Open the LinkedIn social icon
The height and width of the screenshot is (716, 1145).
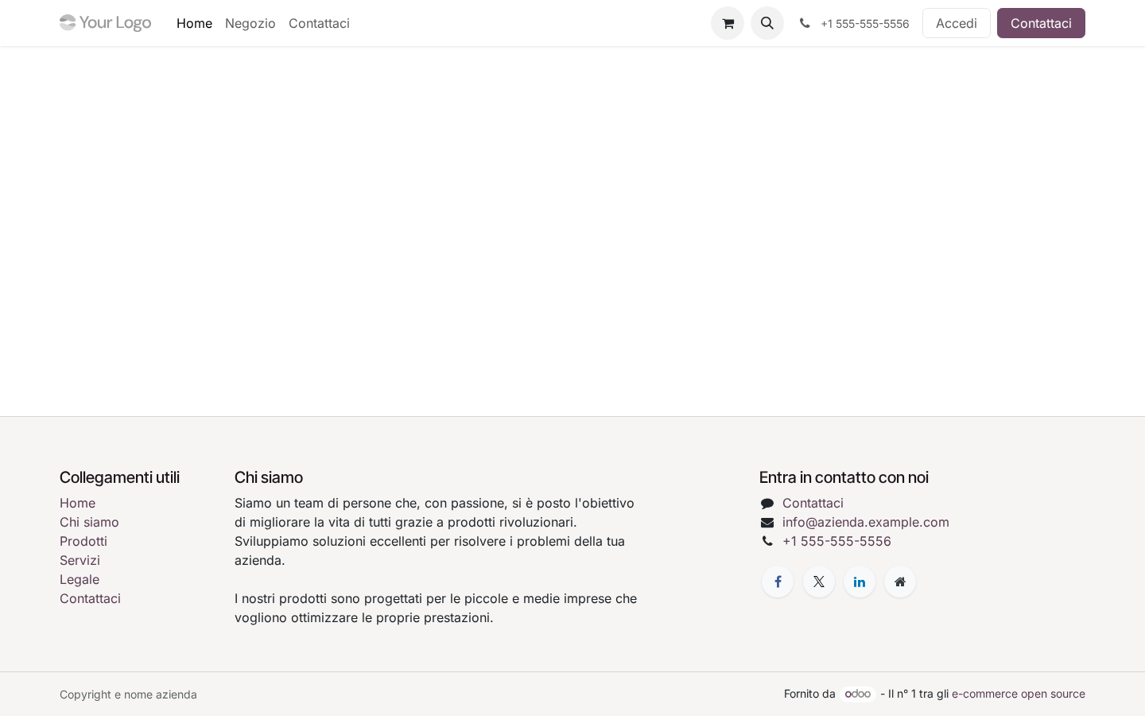pos(860,582)
